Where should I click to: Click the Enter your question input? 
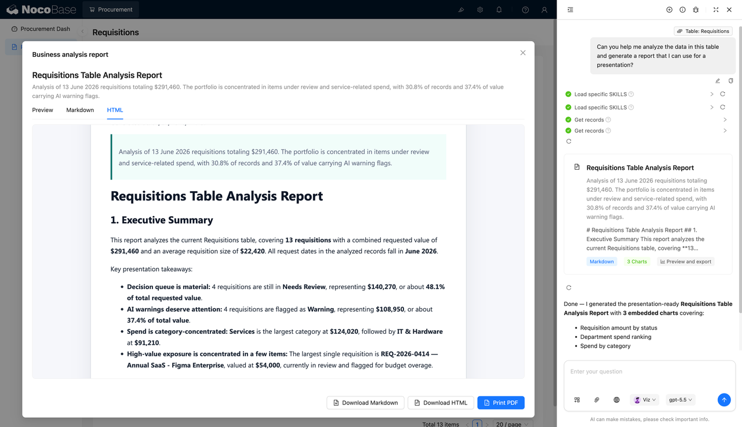pyautogui.click(x=649, y=371)
